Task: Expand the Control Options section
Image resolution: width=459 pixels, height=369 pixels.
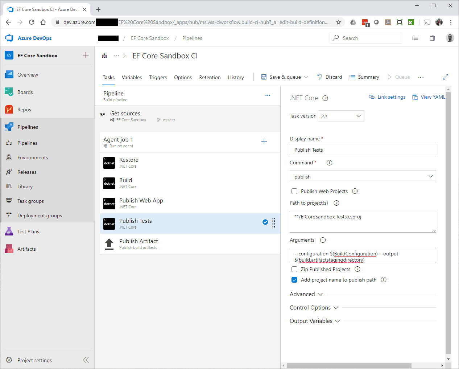Action: click(314, 308)
